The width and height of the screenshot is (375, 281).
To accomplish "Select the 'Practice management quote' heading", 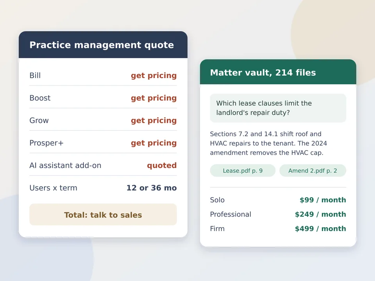I will (x=102, y=45).
